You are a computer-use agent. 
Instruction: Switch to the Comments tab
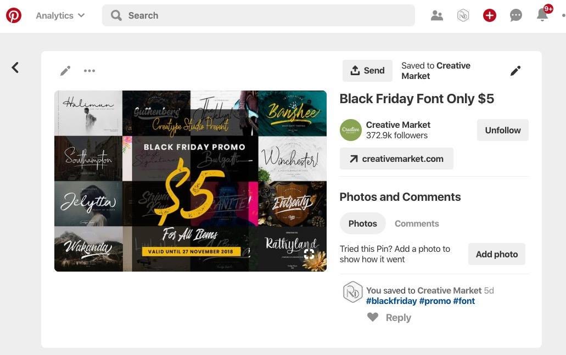click(x=417, y=224)
